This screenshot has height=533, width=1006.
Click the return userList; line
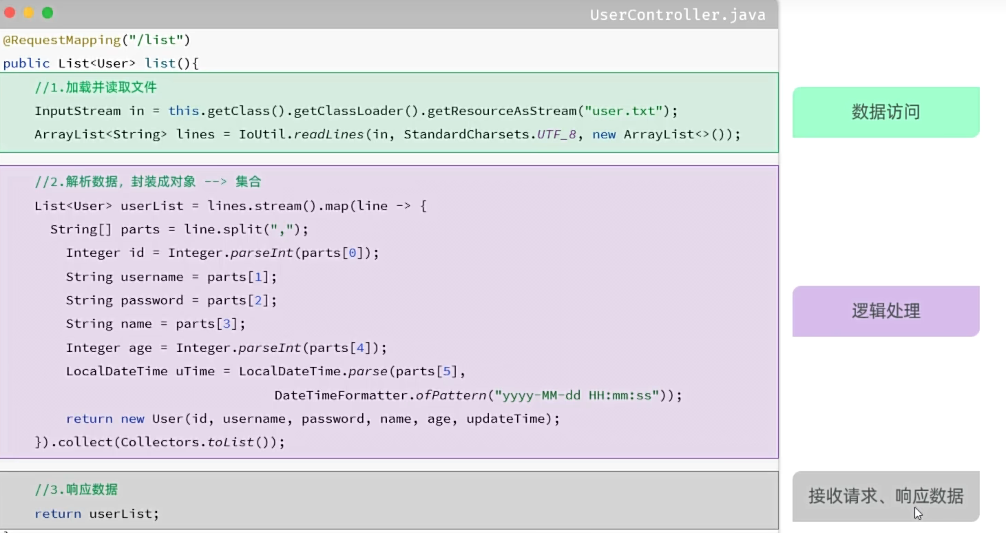click(x=96, y=514)
